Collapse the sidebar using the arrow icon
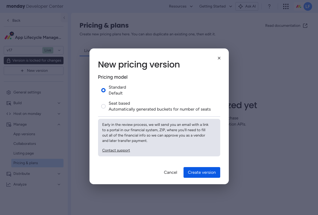The image size is (318, 215). tap(64, 18)
